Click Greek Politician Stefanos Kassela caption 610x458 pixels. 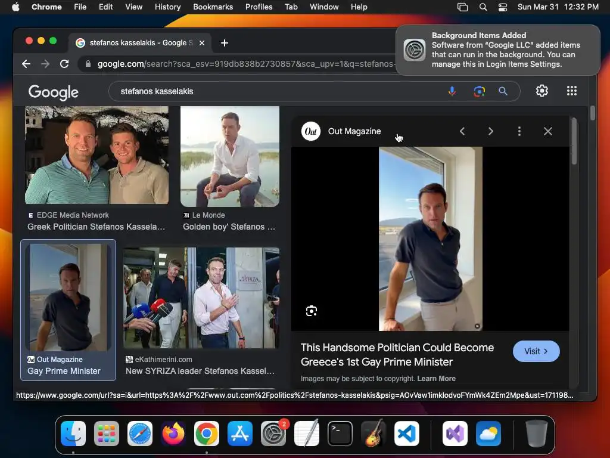pos(96,227)
